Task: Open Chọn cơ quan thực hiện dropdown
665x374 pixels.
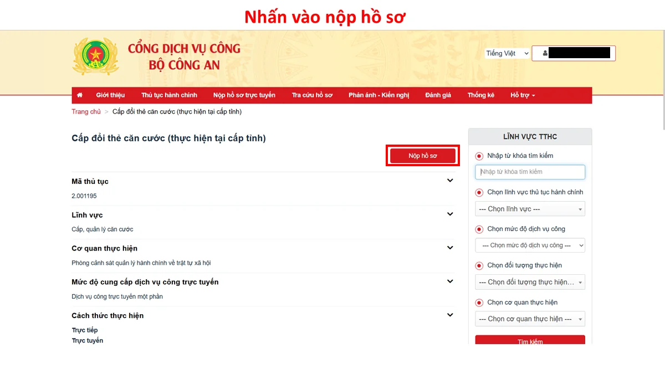Action: click(x=530, y=319)
